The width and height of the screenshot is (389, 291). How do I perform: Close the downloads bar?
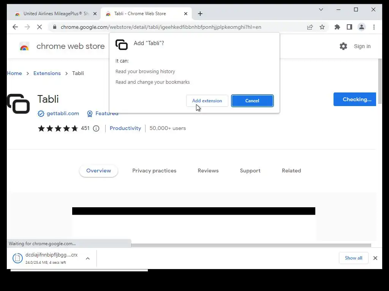tap(375, 258)
